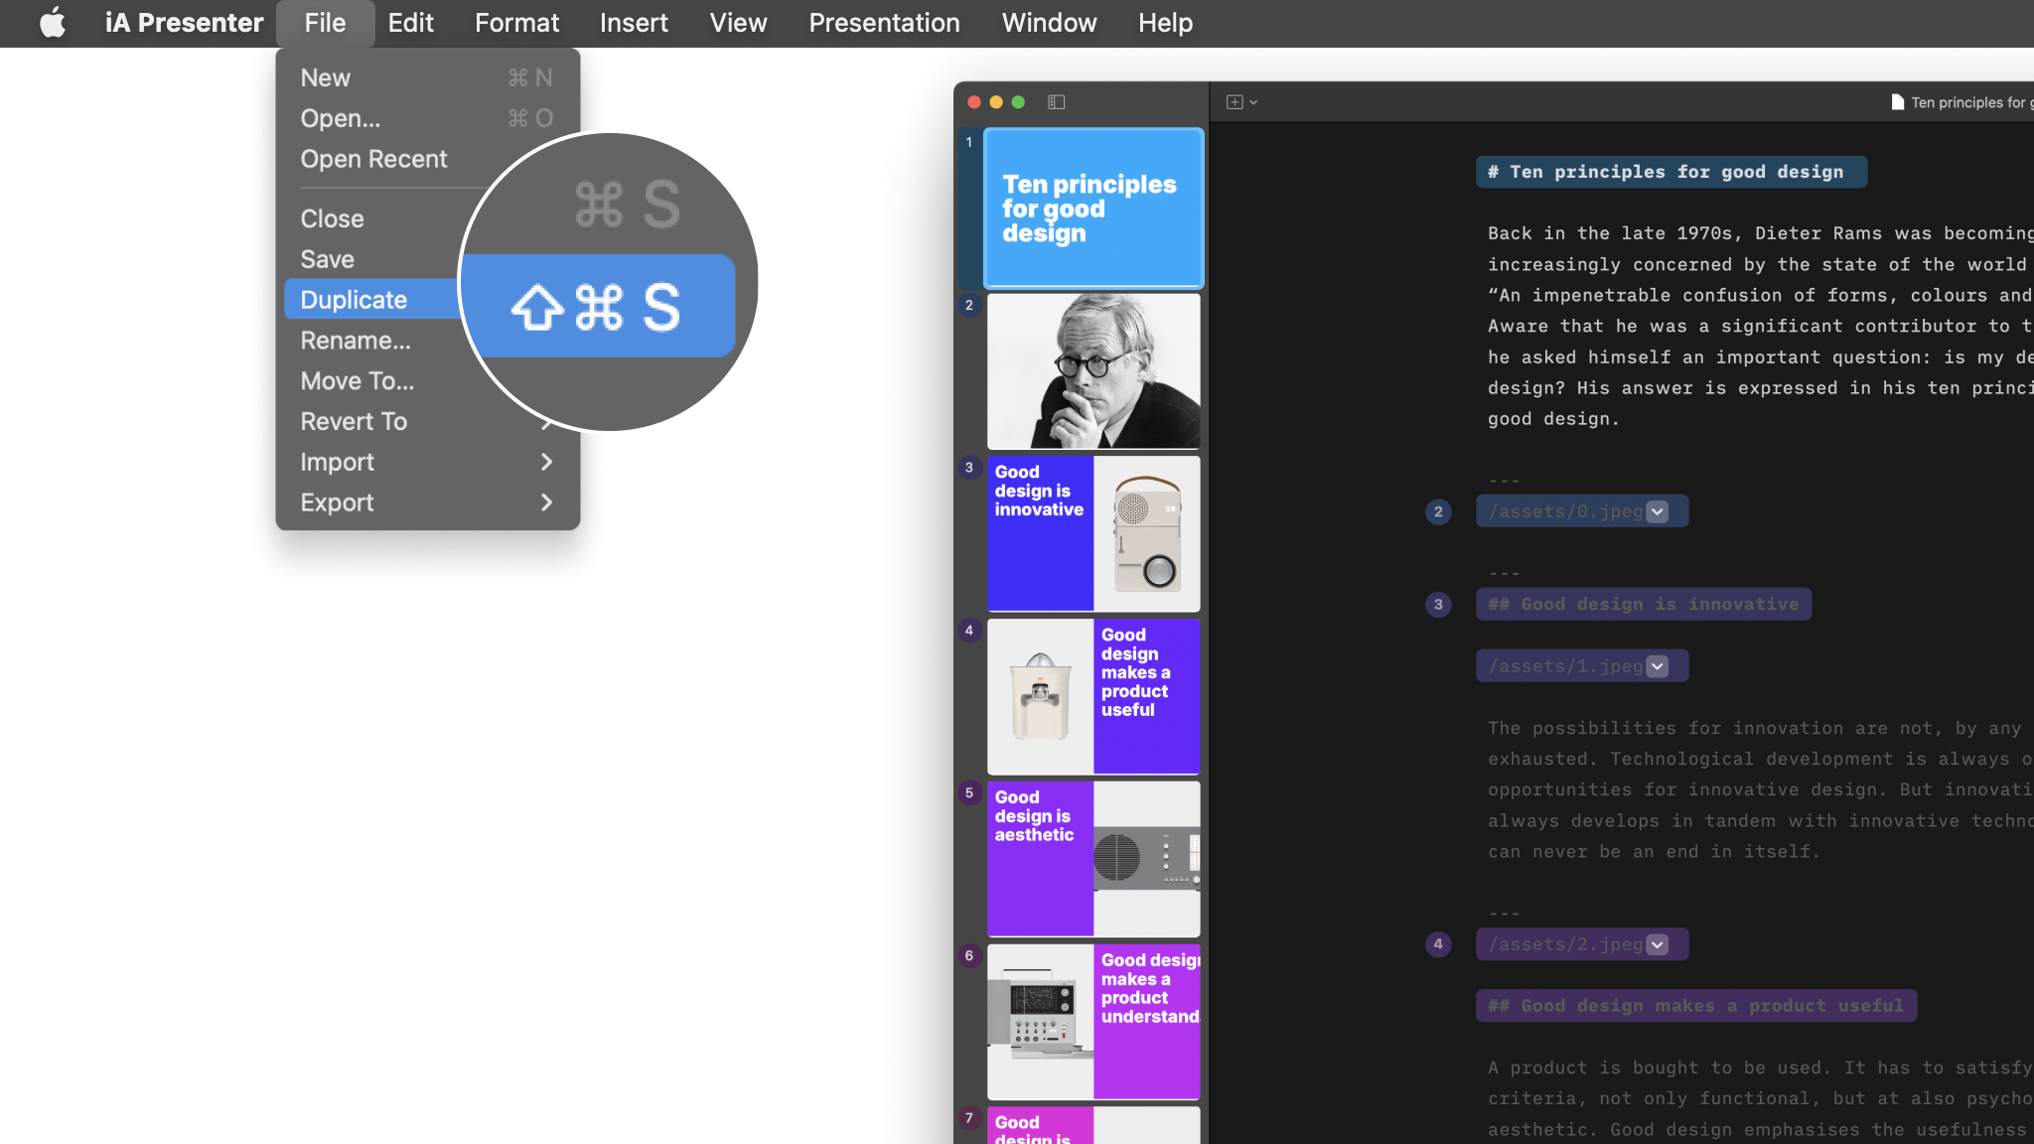Close the open File menu
Screen dimensions: 2034x1144
point(325,23)
